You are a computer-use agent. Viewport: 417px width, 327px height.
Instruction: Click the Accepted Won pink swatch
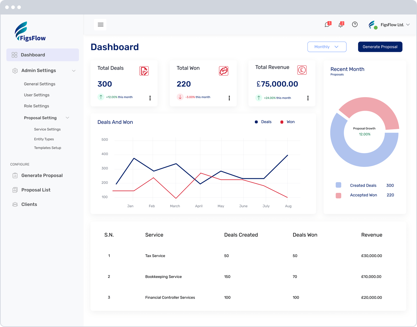click(338, 195)
